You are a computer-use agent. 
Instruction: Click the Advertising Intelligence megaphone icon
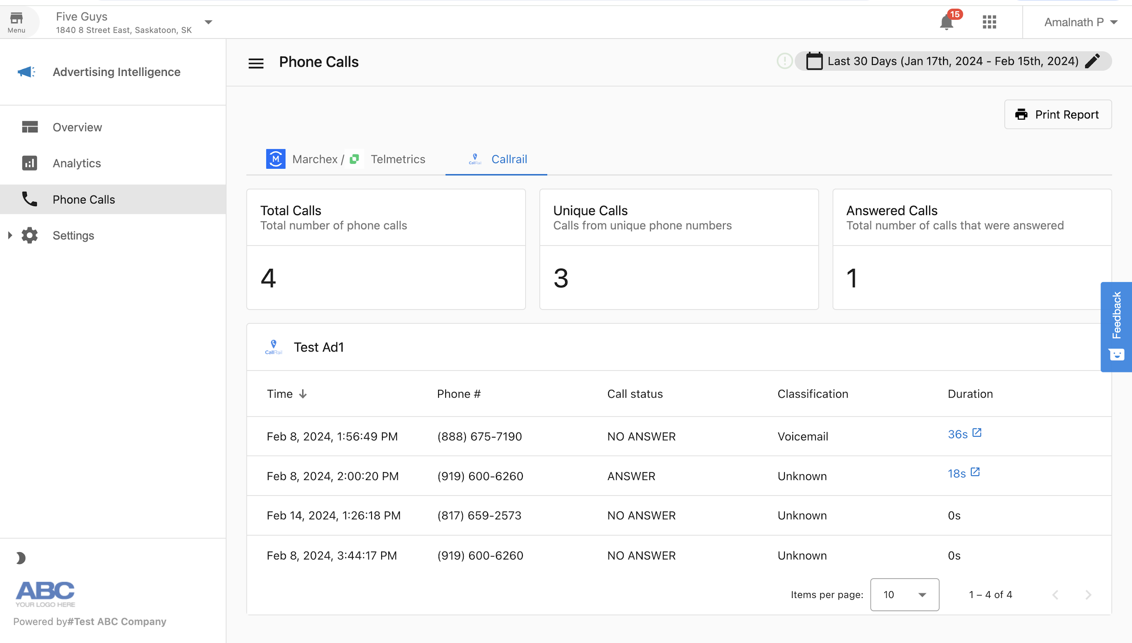coord(25,72)
